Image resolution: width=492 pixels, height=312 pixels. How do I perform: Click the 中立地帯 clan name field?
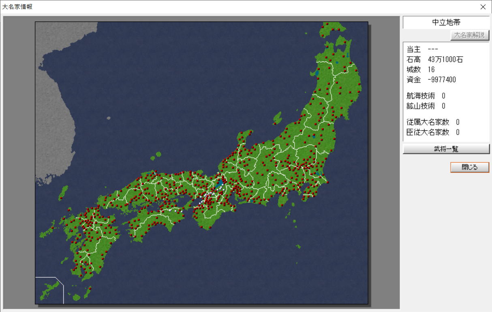pyautogui.click(x=446, y=23)
